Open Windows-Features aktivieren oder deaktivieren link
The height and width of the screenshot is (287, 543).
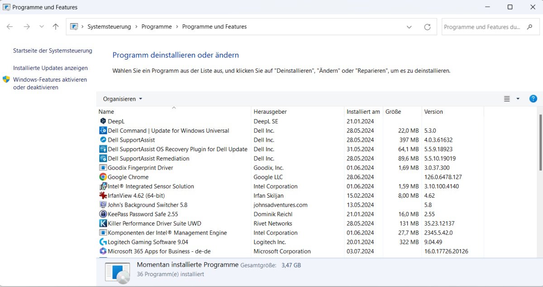click(50, 83)
